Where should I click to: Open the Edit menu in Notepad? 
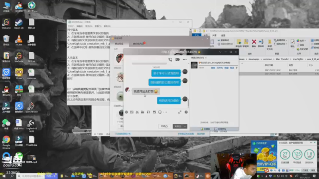pos(80,26)
